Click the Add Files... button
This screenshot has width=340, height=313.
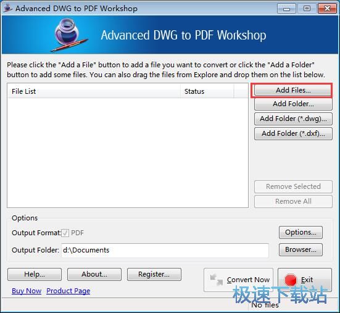293,90
